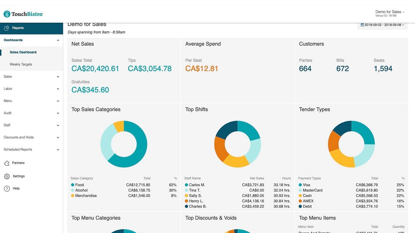415x233 pixels.
Task: Click the Alcohol segment color marker
Action: (x=72, y=190)
